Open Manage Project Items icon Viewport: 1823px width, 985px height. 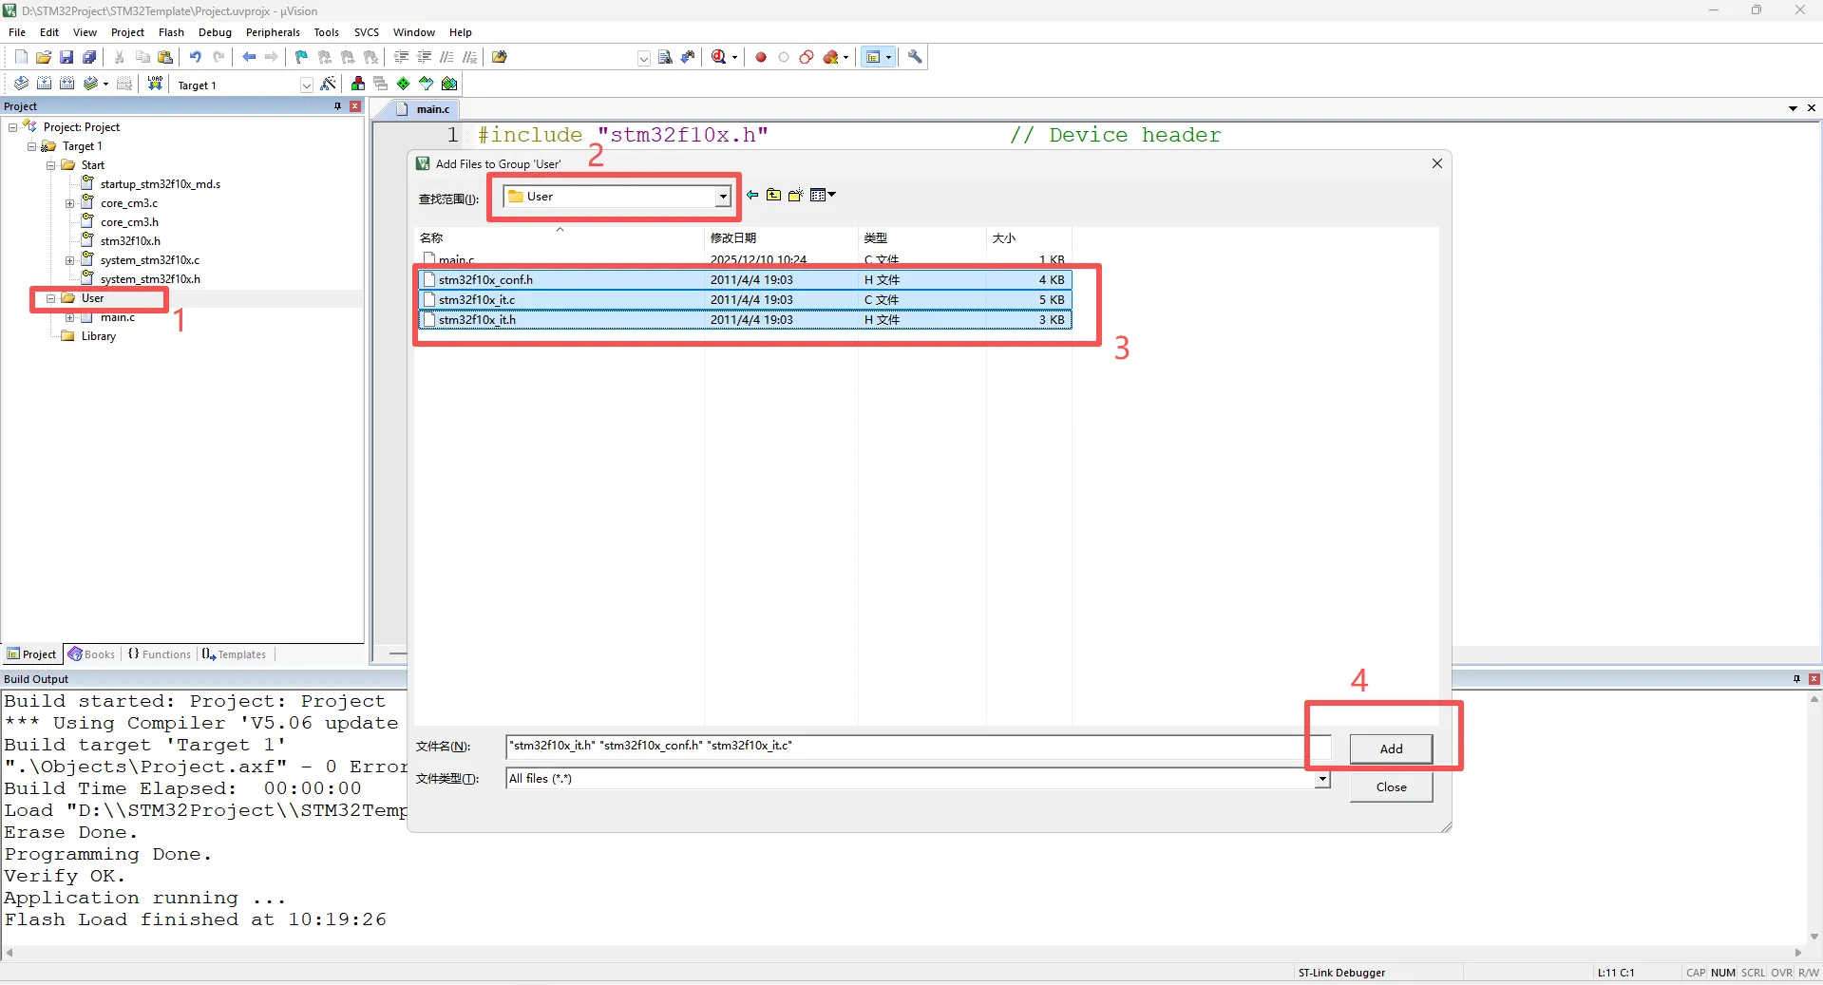(358, 84)
